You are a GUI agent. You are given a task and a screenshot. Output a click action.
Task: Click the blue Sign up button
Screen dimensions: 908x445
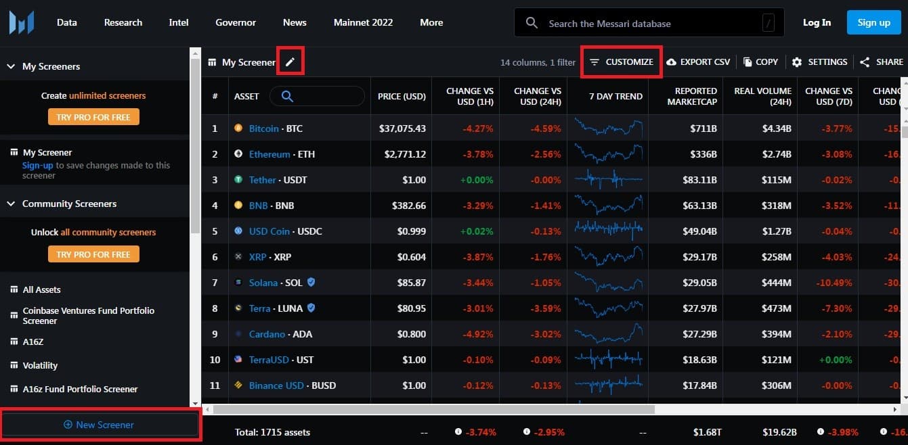point(873,22)
